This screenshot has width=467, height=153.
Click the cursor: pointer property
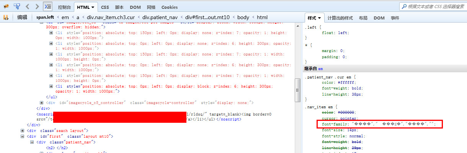tap(340, 118)
